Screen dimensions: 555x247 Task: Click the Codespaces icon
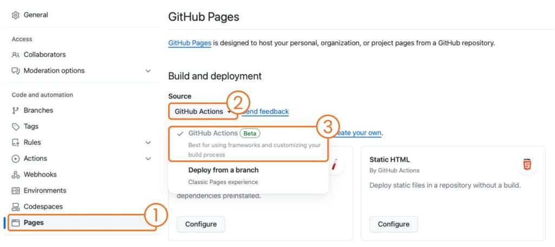[16, 207]
